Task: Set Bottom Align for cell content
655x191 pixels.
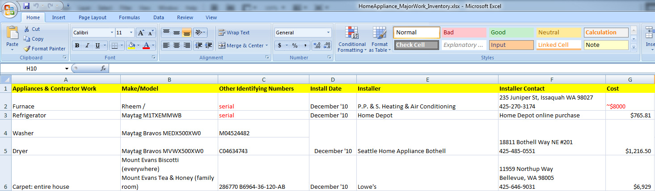Action: pyautogui.click(x=186, y=33)
